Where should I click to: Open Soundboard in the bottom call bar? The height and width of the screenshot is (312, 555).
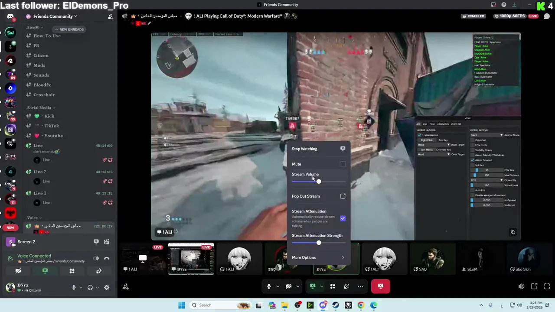pos(346,286)
